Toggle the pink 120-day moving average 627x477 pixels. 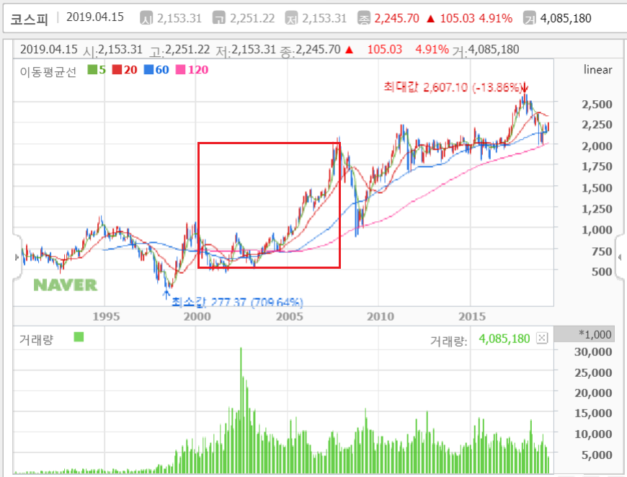pyautogui.click(x=191, y=71)
